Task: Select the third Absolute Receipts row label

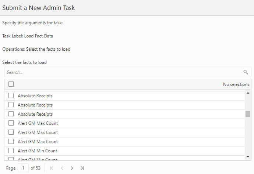Action: tap(35, 114)
